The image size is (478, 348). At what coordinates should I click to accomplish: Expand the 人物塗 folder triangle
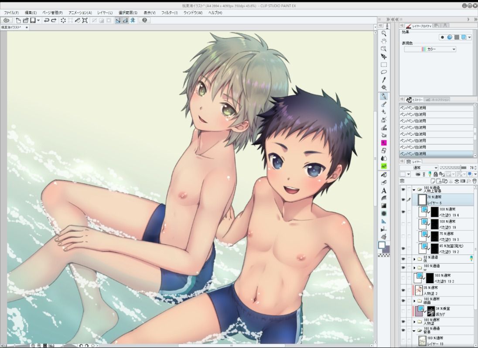(414, 321)
